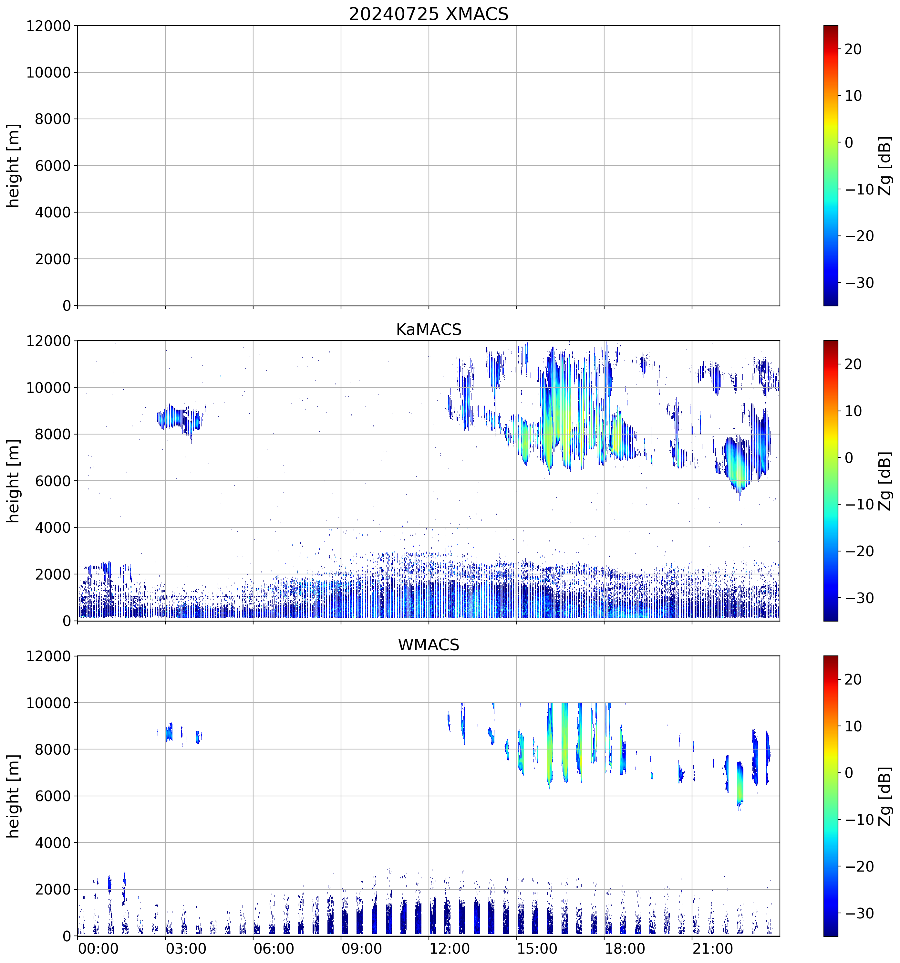Click the 00:00 time axis label

(98, 948)
